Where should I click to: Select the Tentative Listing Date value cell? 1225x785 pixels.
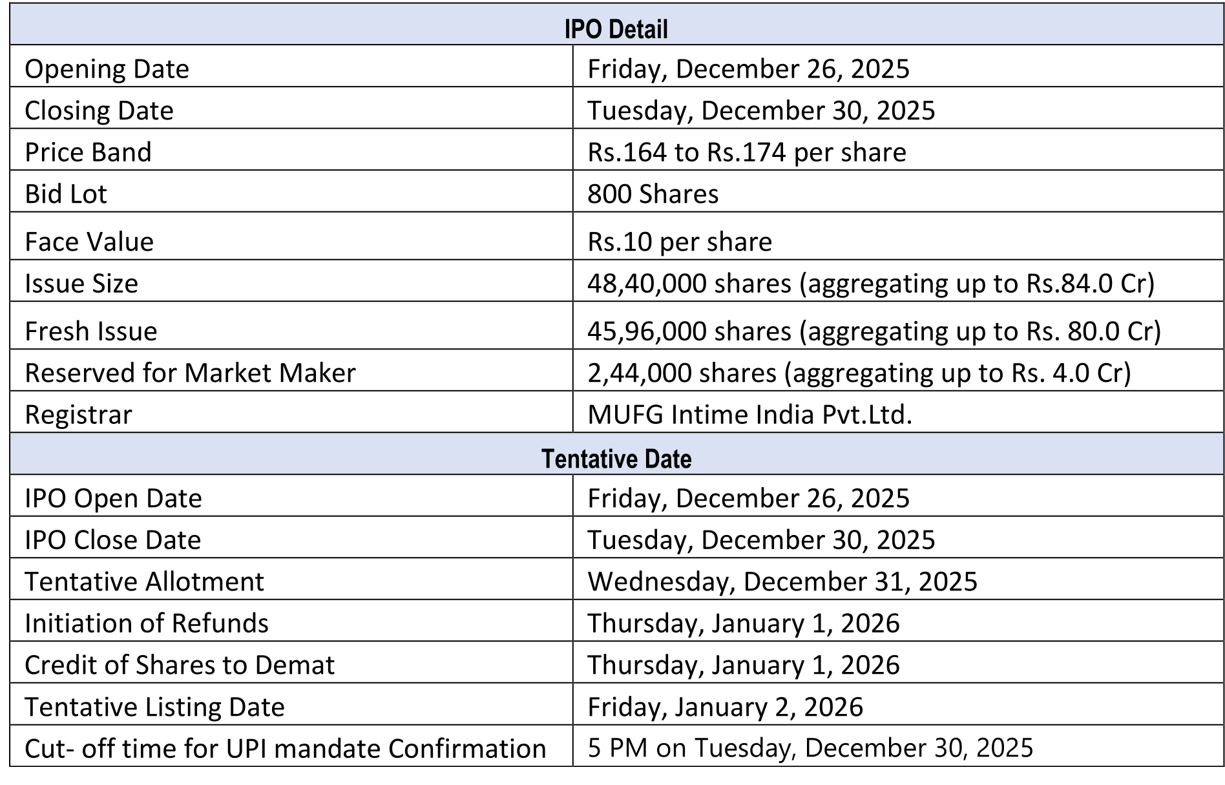point(725,707)
